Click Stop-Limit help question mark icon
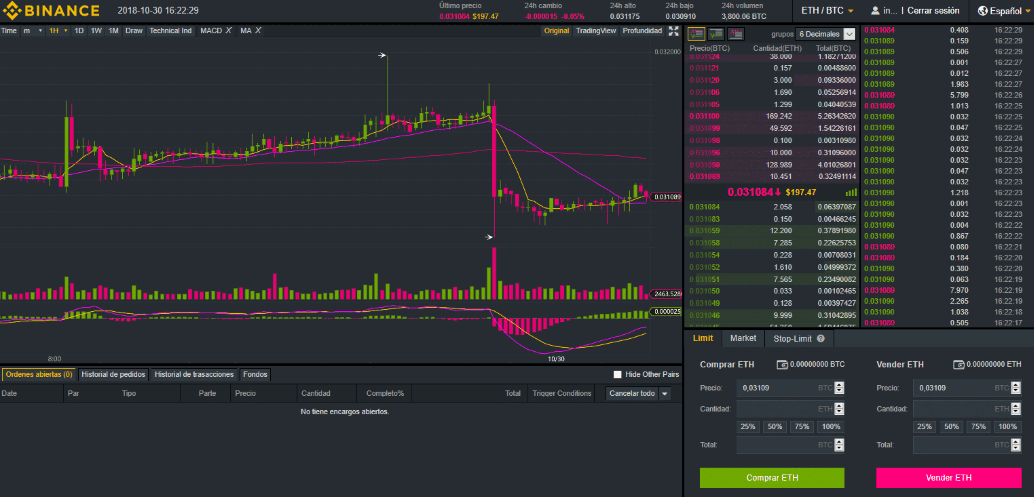 (x=821, y=339)
